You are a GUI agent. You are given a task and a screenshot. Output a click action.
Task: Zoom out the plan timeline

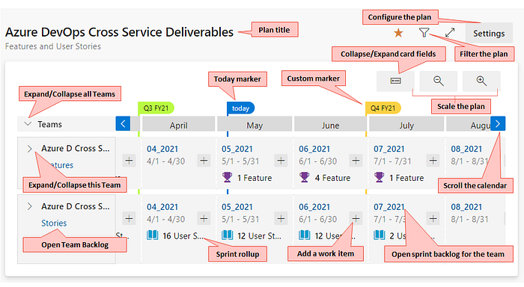pos(439,81)
